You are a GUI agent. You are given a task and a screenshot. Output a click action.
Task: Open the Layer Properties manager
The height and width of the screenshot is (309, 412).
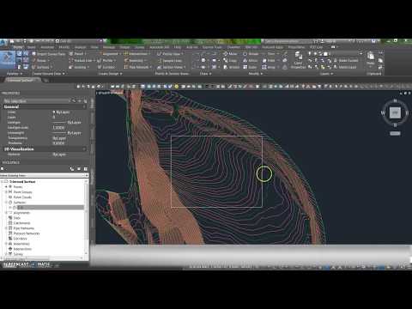298,59
